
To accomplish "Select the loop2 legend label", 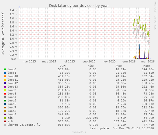I will pyautogui.click(x=12, y=90).
